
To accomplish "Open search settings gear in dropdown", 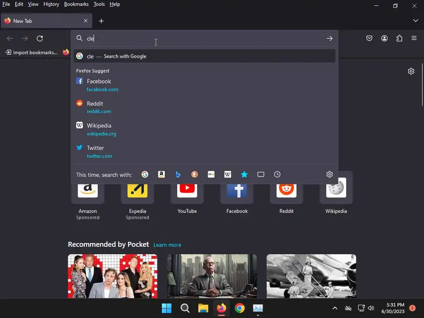I will pyautogui.click(x=329, y=174).
